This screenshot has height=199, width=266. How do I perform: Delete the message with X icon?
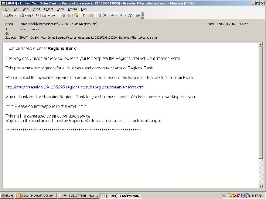point(105,15)
